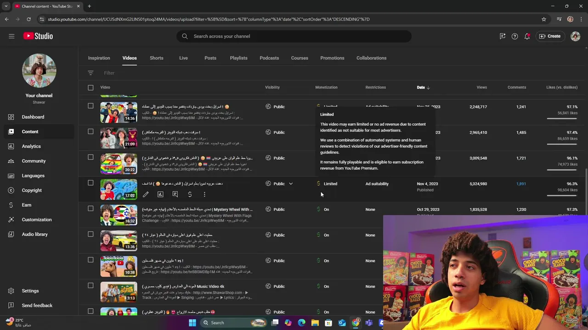Switch to the Podcasts tab
This screenshot has height=330, width=588.
click(269, 58)
